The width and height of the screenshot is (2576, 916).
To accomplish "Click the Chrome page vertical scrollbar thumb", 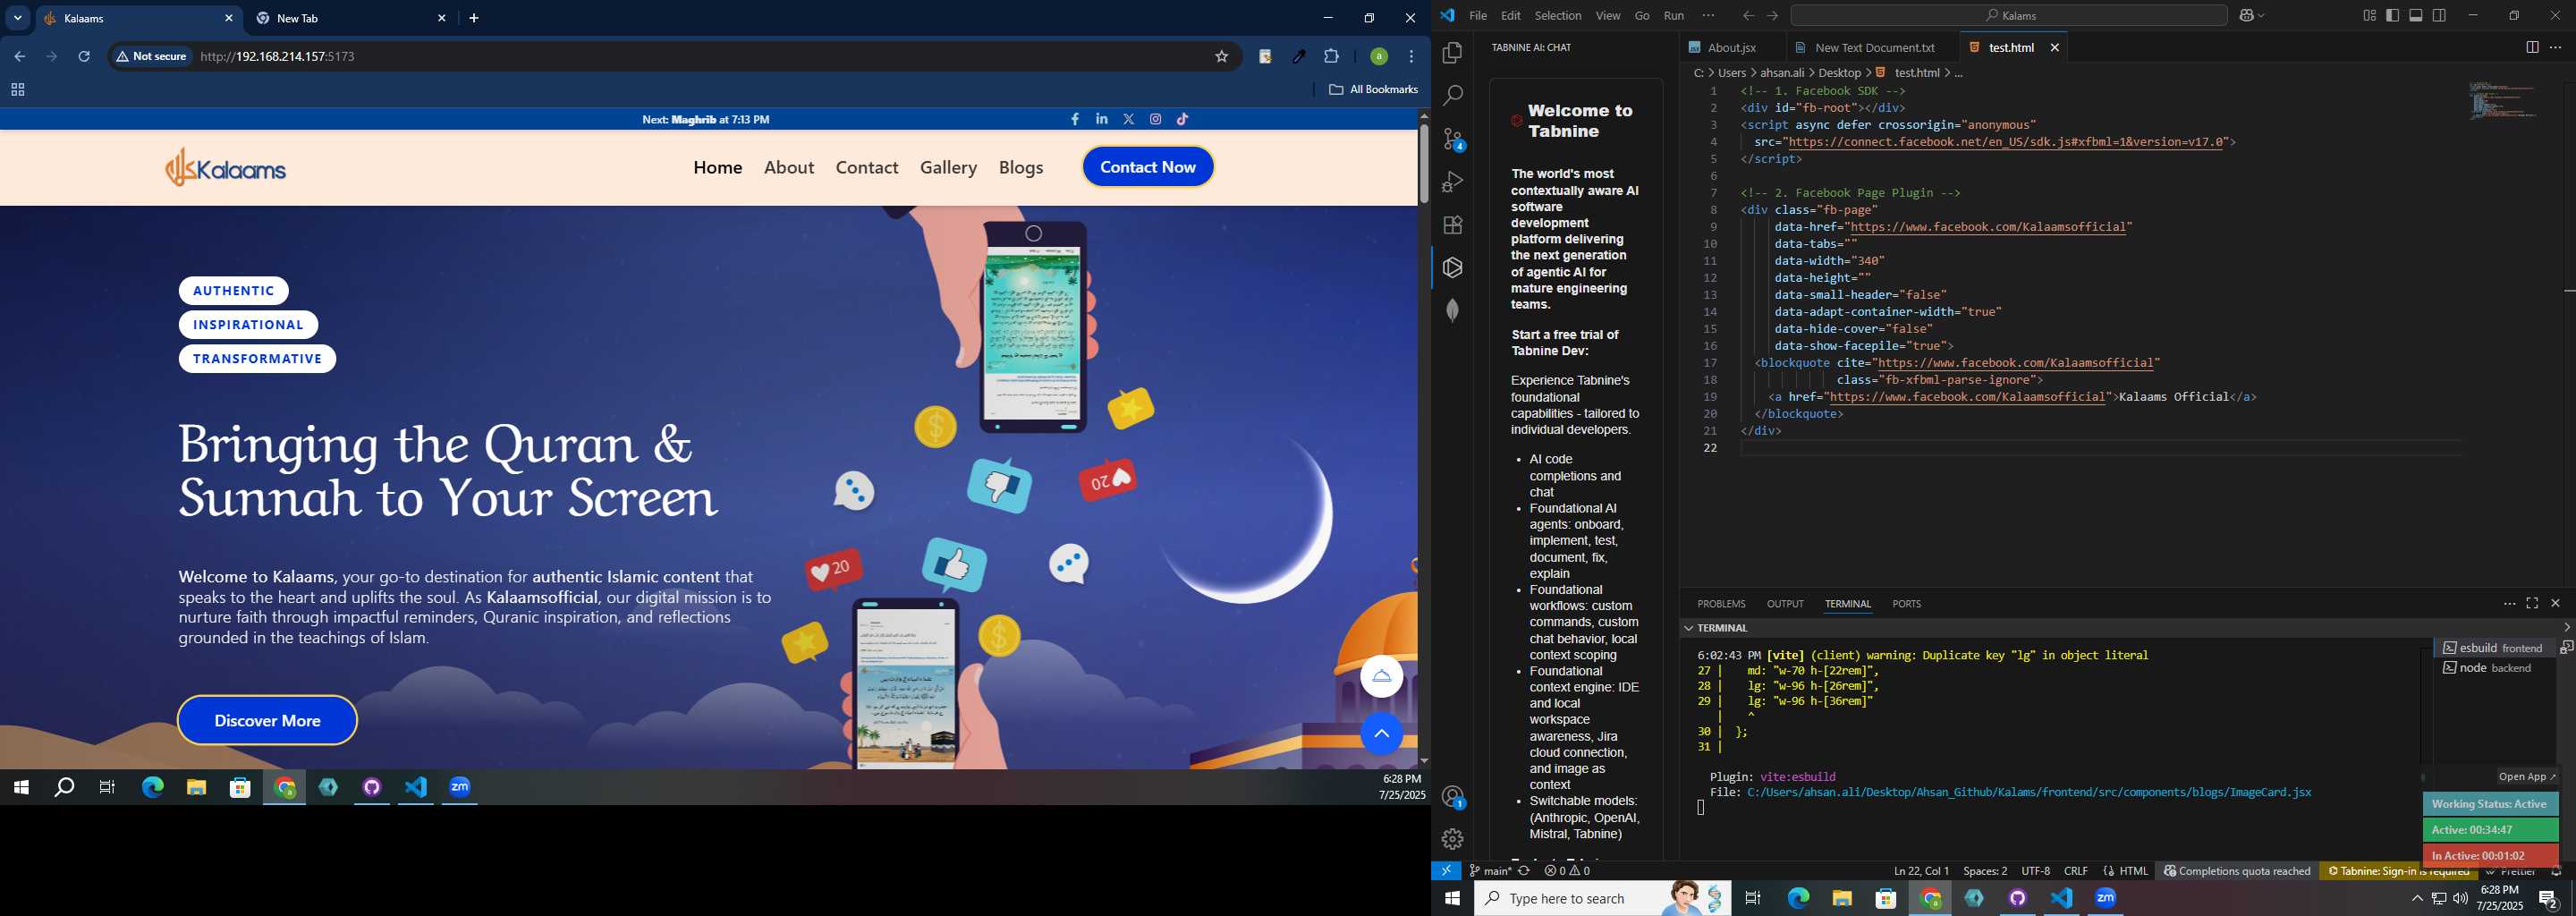I will tap(1423, 163).
